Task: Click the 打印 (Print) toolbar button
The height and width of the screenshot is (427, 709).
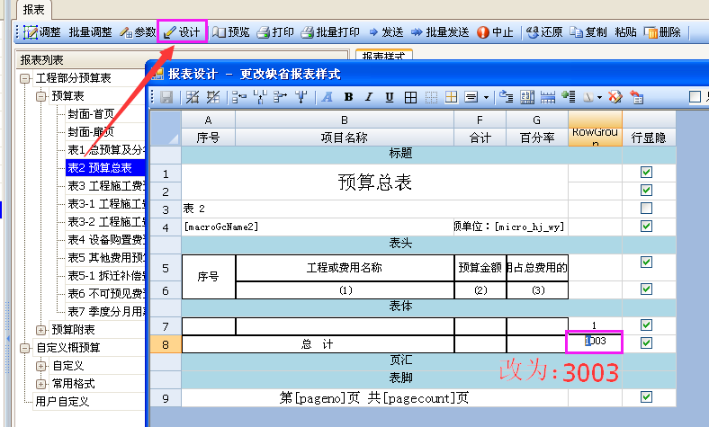Action: point(275,32)
